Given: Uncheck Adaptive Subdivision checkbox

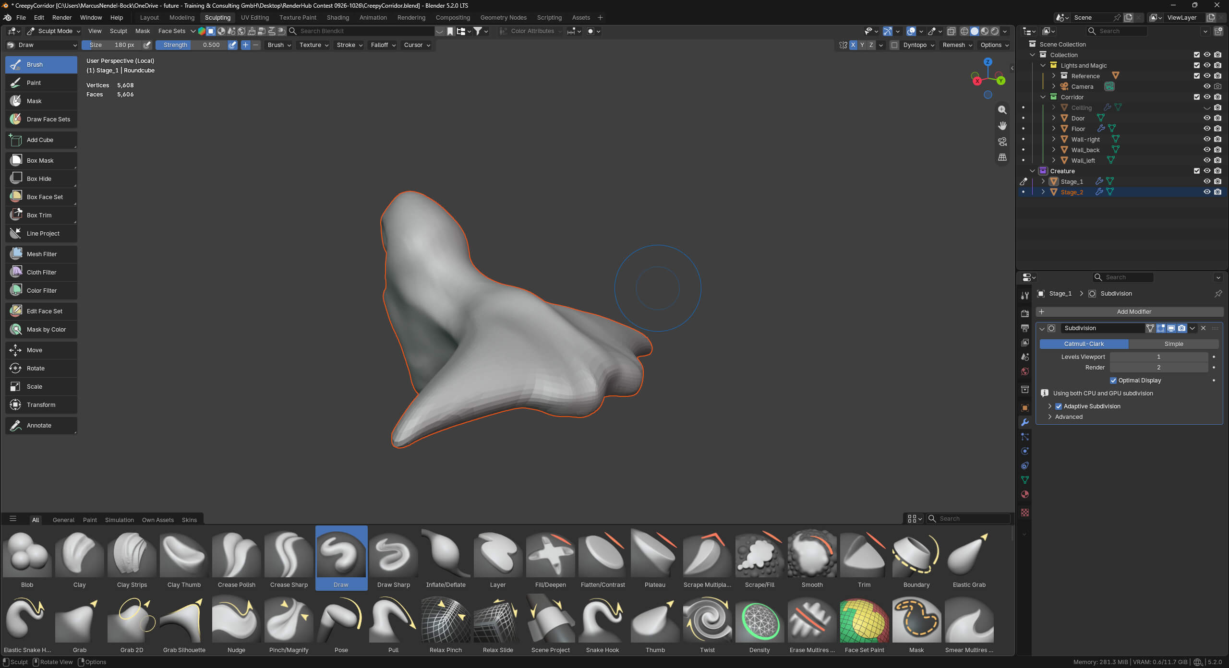Looking at the screenshot, I should [1059, 406].
